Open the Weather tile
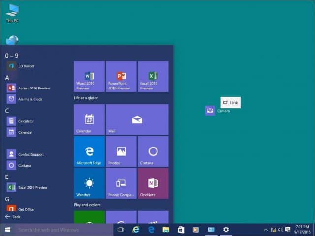This screenshot has width=315, height=236. 89,183
